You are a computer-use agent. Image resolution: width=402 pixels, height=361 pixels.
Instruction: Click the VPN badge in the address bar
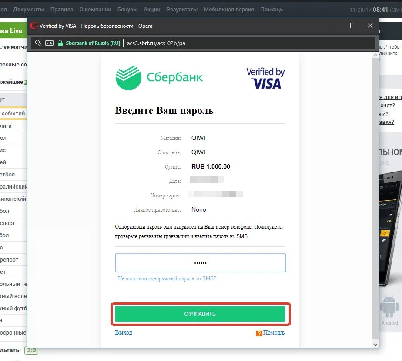point(49,43)
